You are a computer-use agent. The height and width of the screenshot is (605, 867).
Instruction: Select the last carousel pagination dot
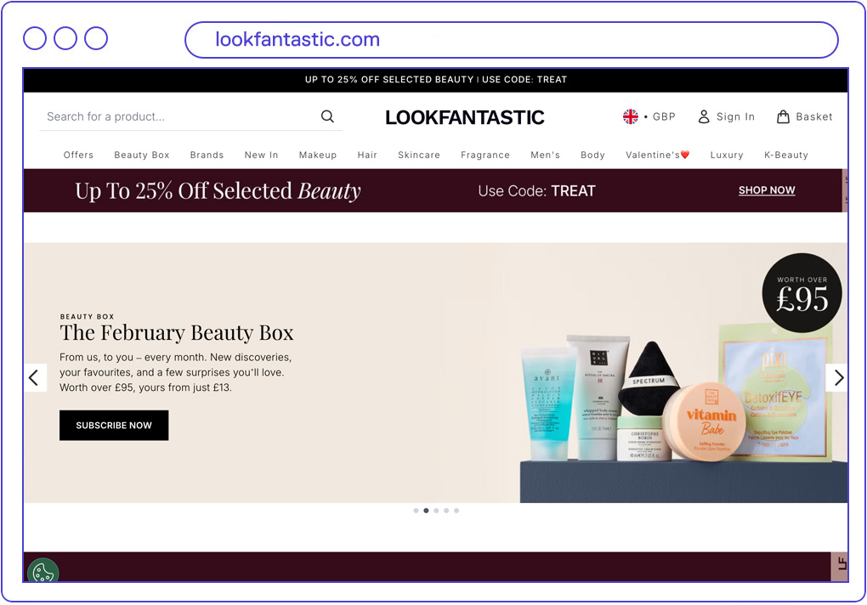[x=456, y=511]
